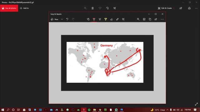The width and height of the screenshot is (200, 112).
Task: Open the Snip & Sketch See more menu
Action: pos(162,19)
